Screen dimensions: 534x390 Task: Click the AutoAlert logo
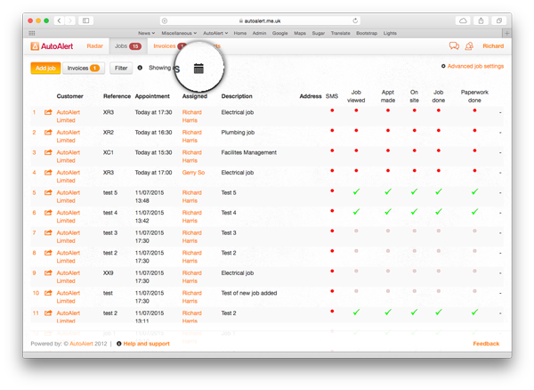(x=52, y=46)
